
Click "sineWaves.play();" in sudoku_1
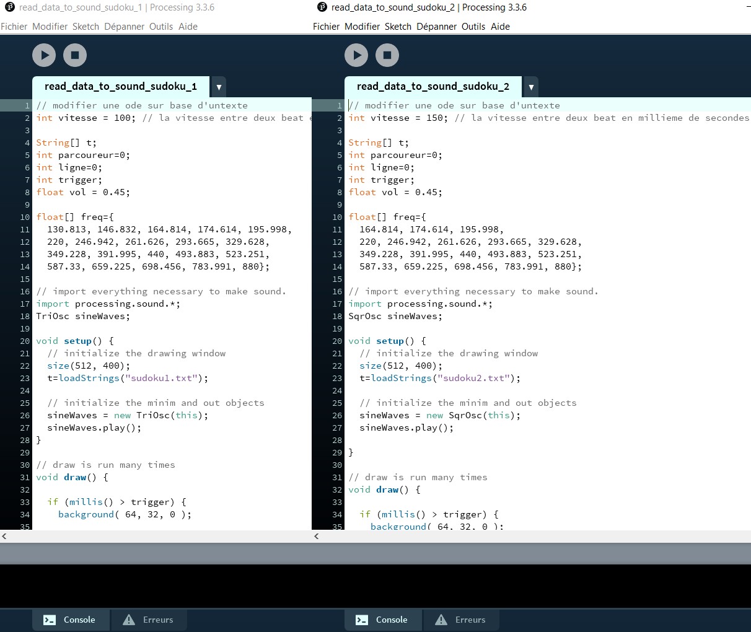pos(94,428)
